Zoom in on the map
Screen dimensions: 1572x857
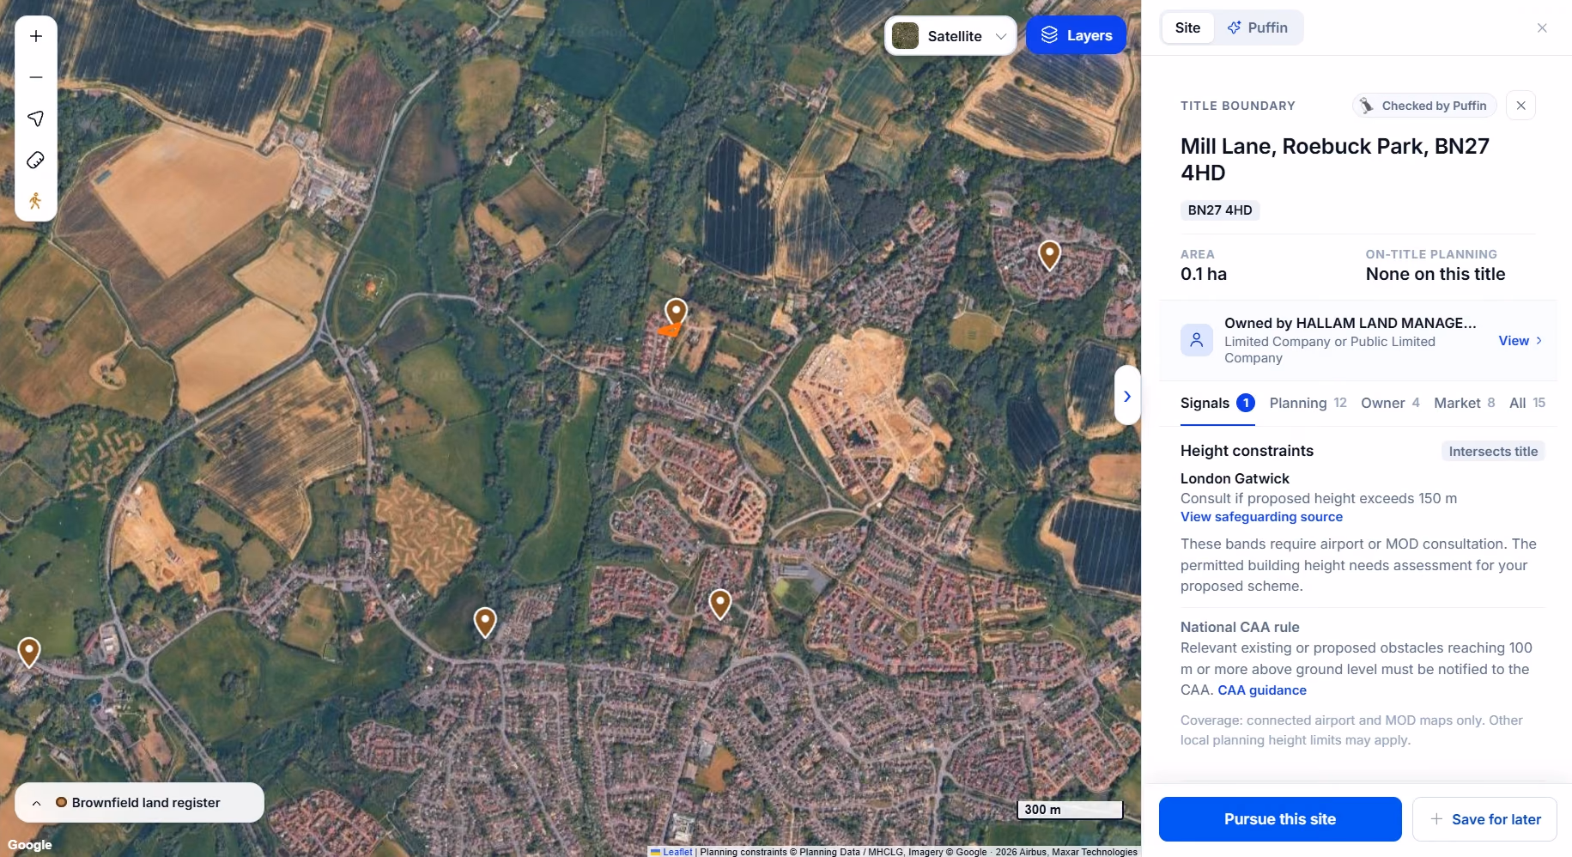(36, 36)
